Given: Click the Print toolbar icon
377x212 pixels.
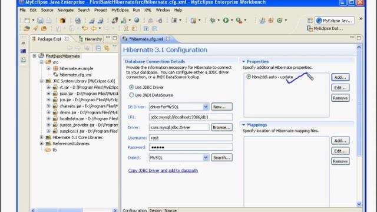Looking at the screenshot, I should point(48,21).
